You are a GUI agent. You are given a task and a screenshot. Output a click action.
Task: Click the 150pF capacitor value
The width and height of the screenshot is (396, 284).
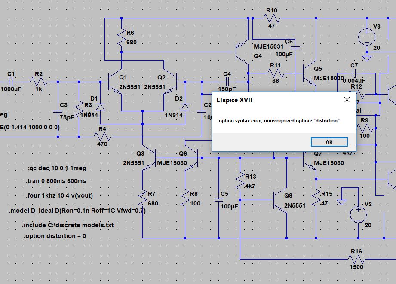click(227, 89)
